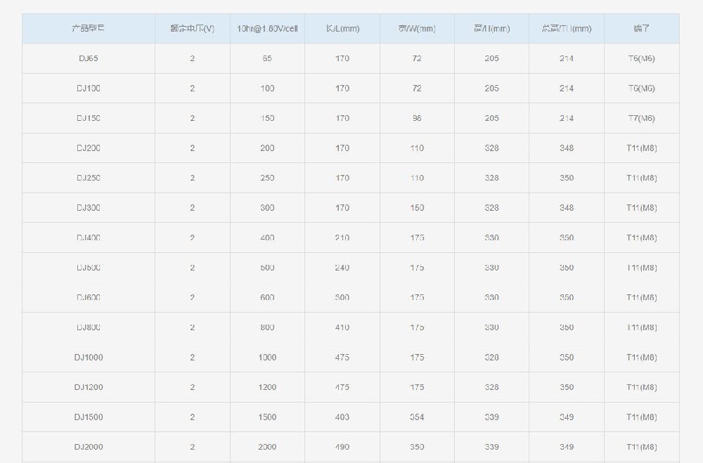This screenshot has width=703, height=463.
Task: Click the L(mm) length column header
Action: (x=342, y=29)
